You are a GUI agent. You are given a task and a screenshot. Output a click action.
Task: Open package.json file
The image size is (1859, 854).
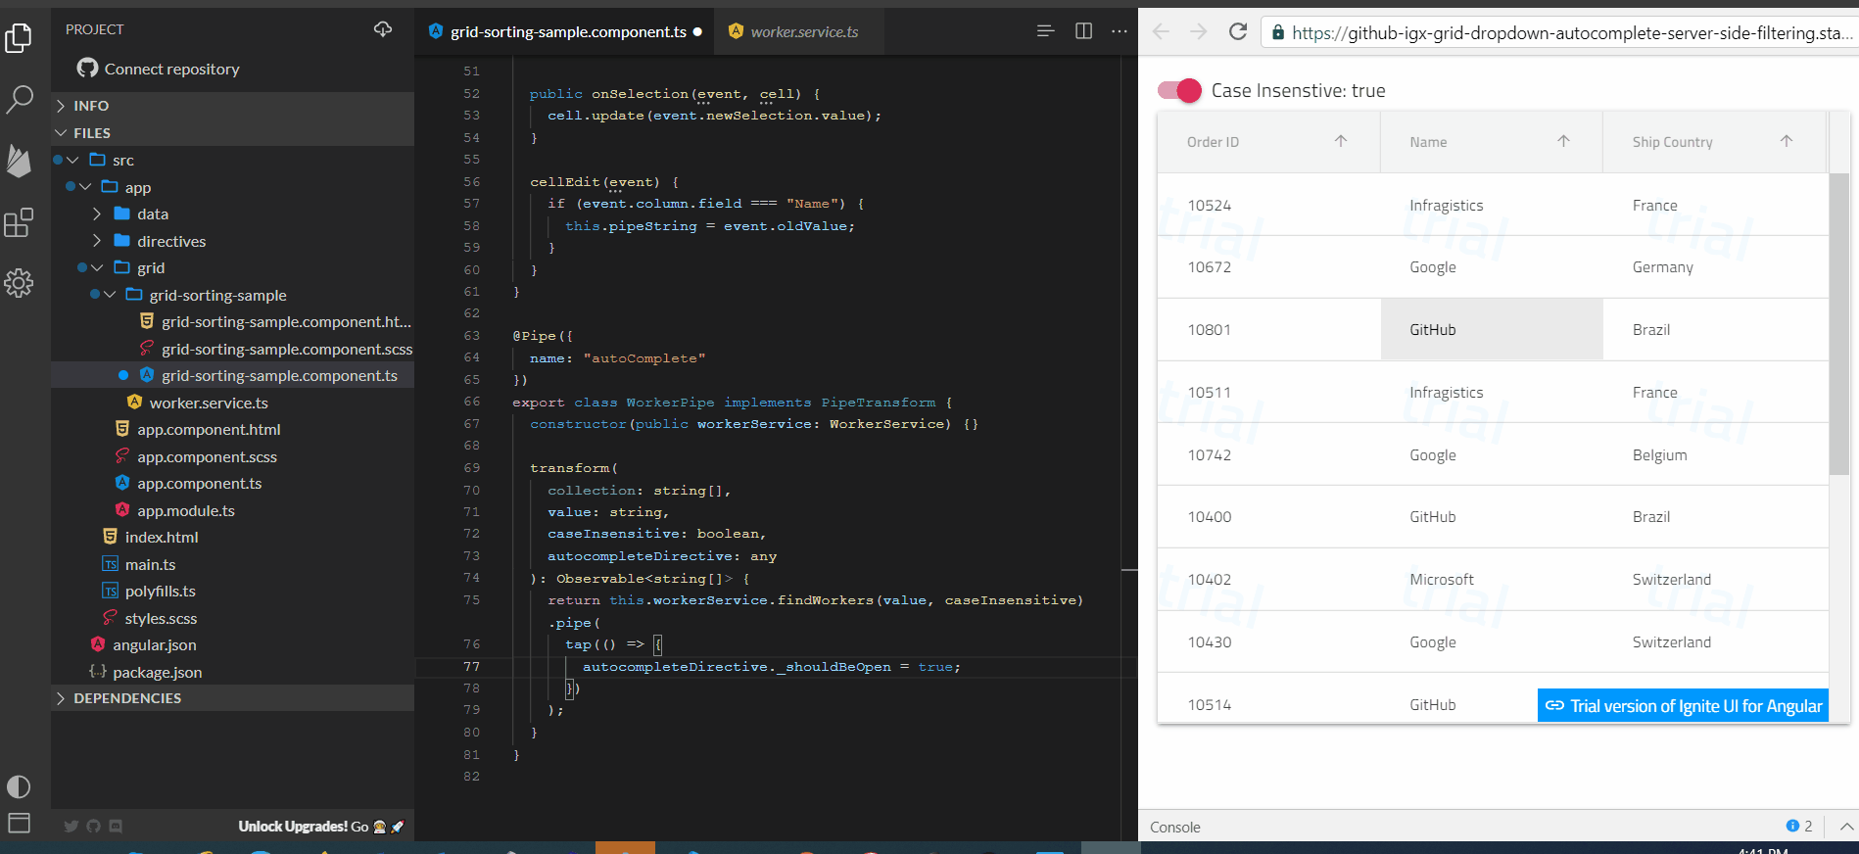[x=157, y=672]
